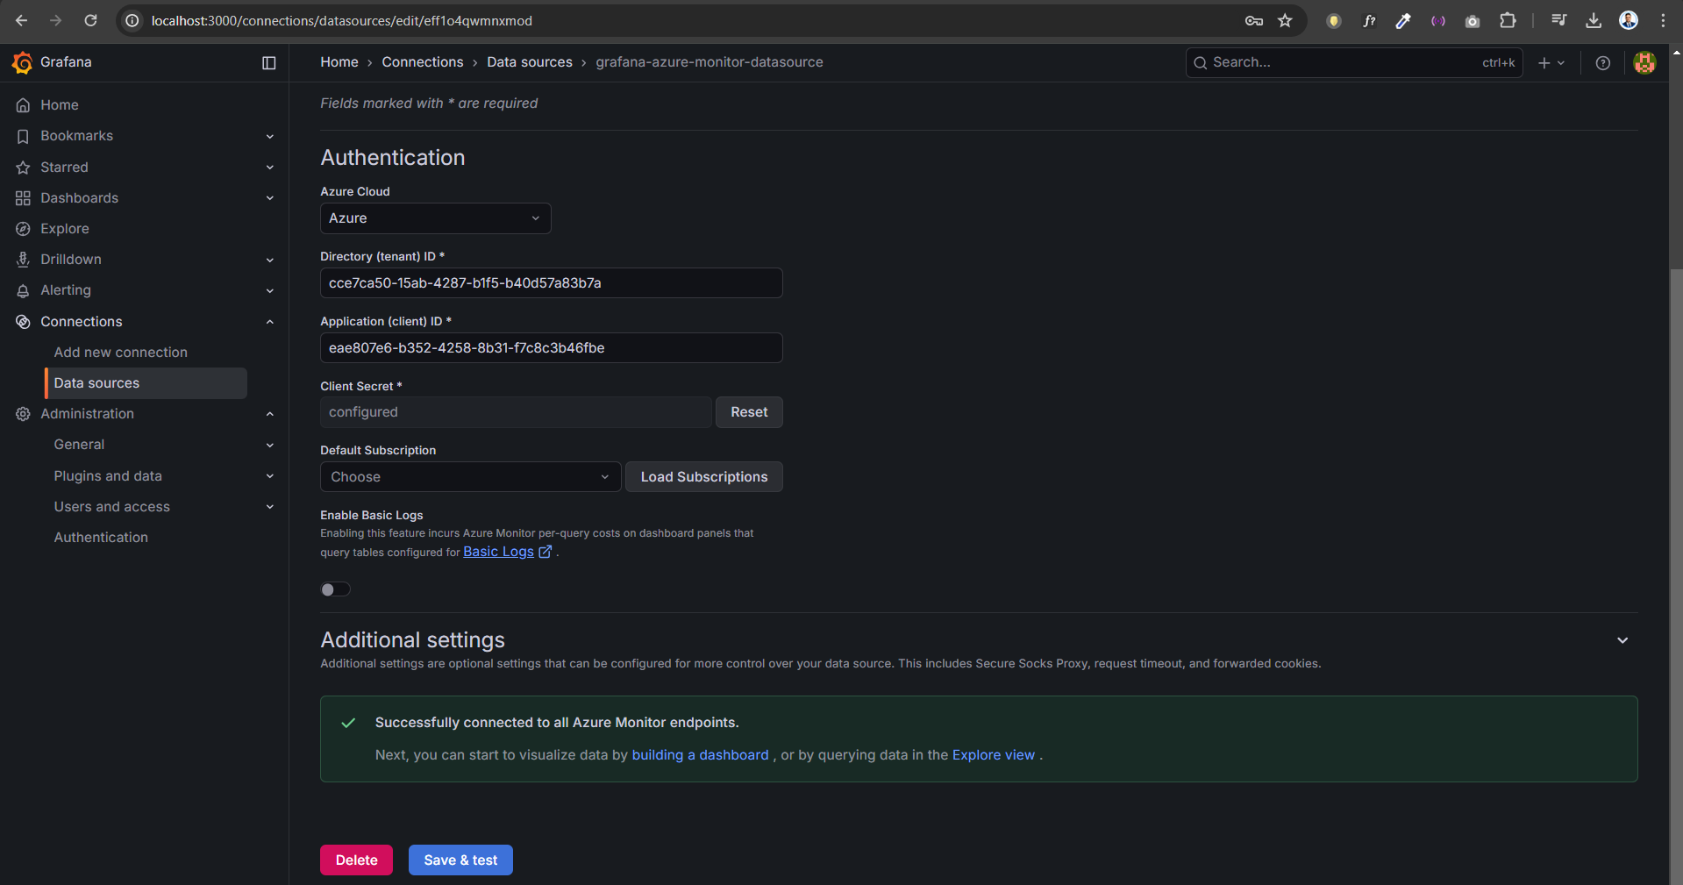This screenshot has height=885, width=1683.
Task: Open the Azure Cloud dropdown
Action: pyautogui.click(x=435, y=218)
